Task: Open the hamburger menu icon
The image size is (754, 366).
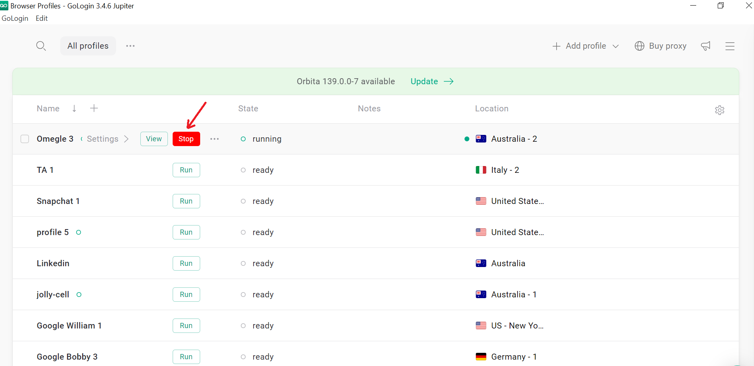Action: [x=730, y=46]
